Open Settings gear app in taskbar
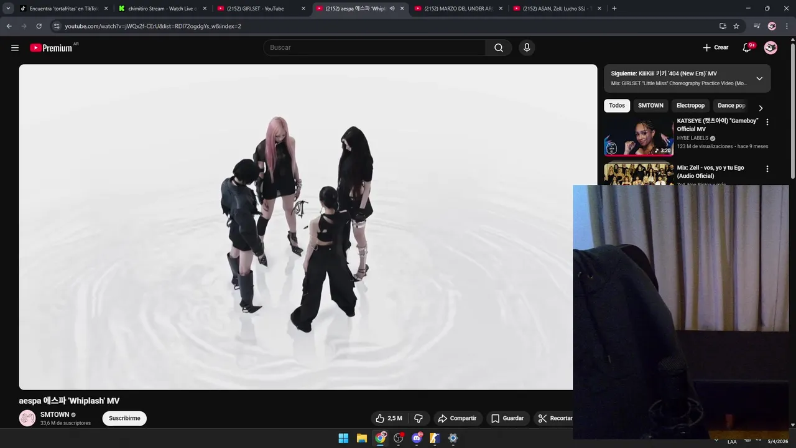This screenshot has height=448, width=796. pyautogui.click(x=453, y=438)
